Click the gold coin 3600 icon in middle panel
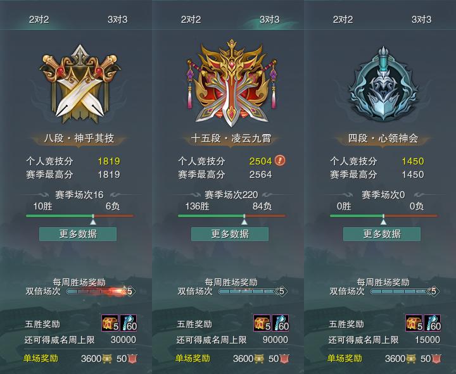Screen dimensions: 456x374 point(259,359)
